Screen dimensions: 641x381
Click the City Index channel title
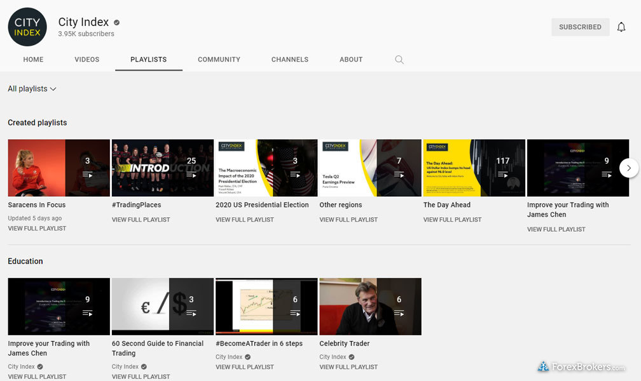[x=83, y=22]
